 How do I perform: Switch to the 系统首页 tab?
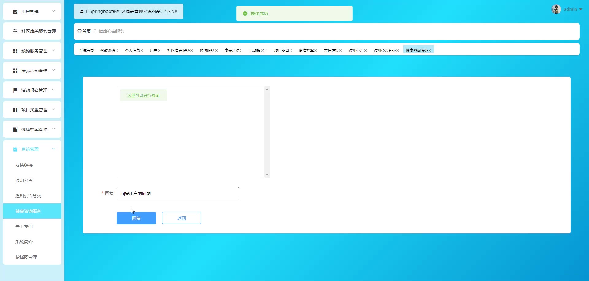tap(87, 51)
